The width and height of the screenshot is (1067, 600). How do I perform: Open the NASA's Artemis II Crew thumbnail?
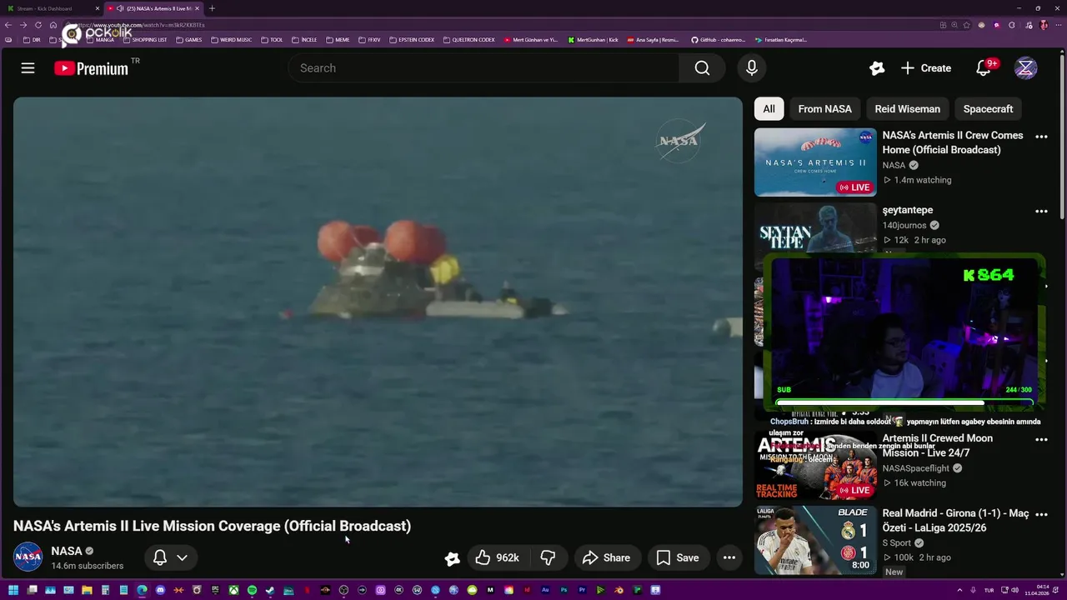pos(815,162)
